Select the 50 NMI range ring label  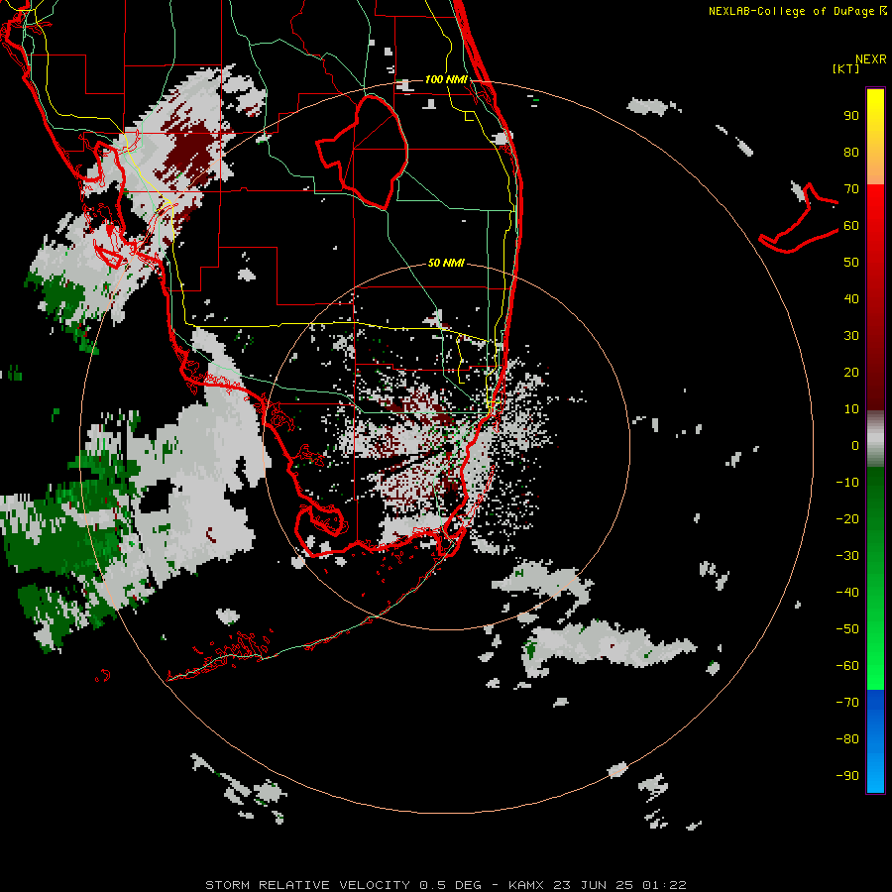[446, 263]
